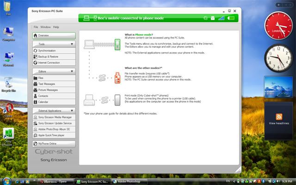Switch to Opera taskbar button
296x185 pixels.
(55, 182)
